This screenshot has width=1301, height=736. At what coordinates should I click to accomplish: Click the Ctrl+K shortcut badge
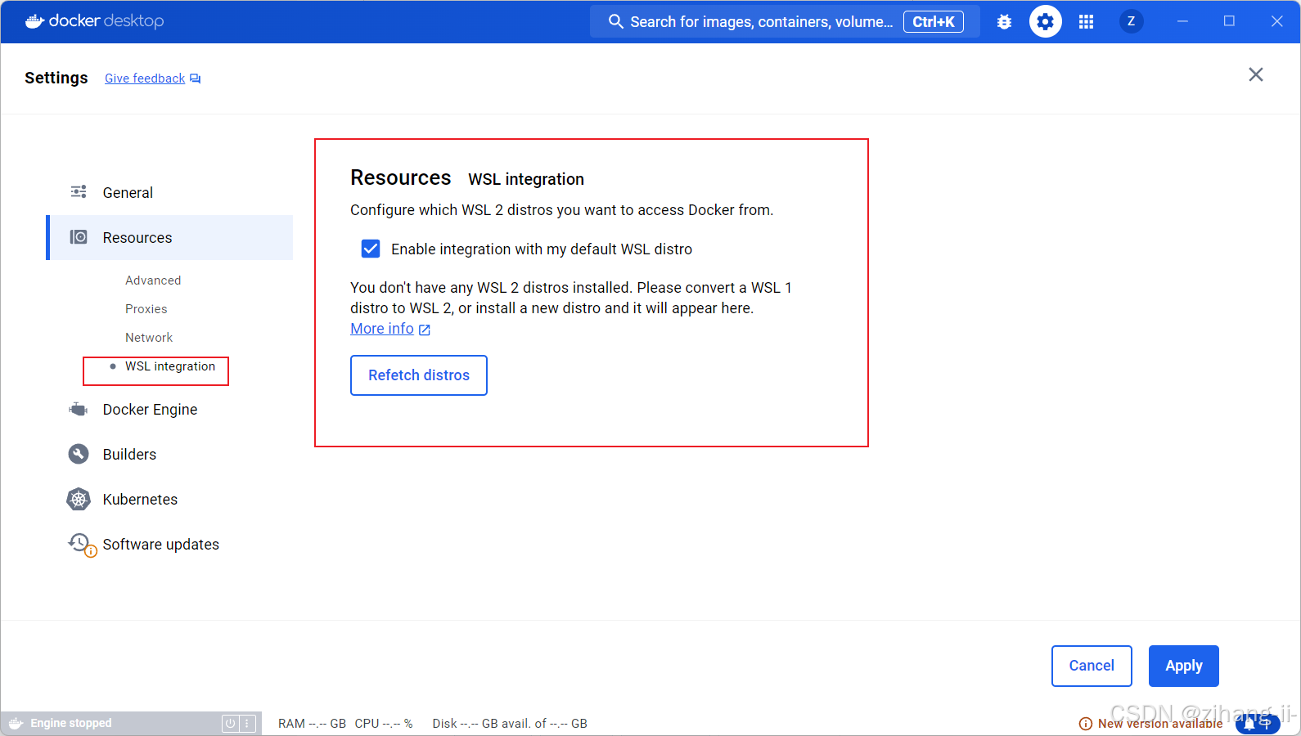click(934, 22)
